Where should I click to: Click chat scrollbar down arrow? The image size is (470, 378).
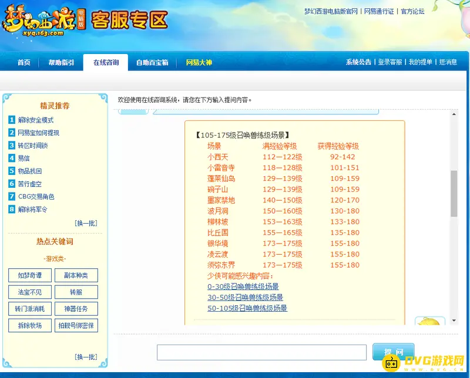pyautogui.click(x=454, y=320)
